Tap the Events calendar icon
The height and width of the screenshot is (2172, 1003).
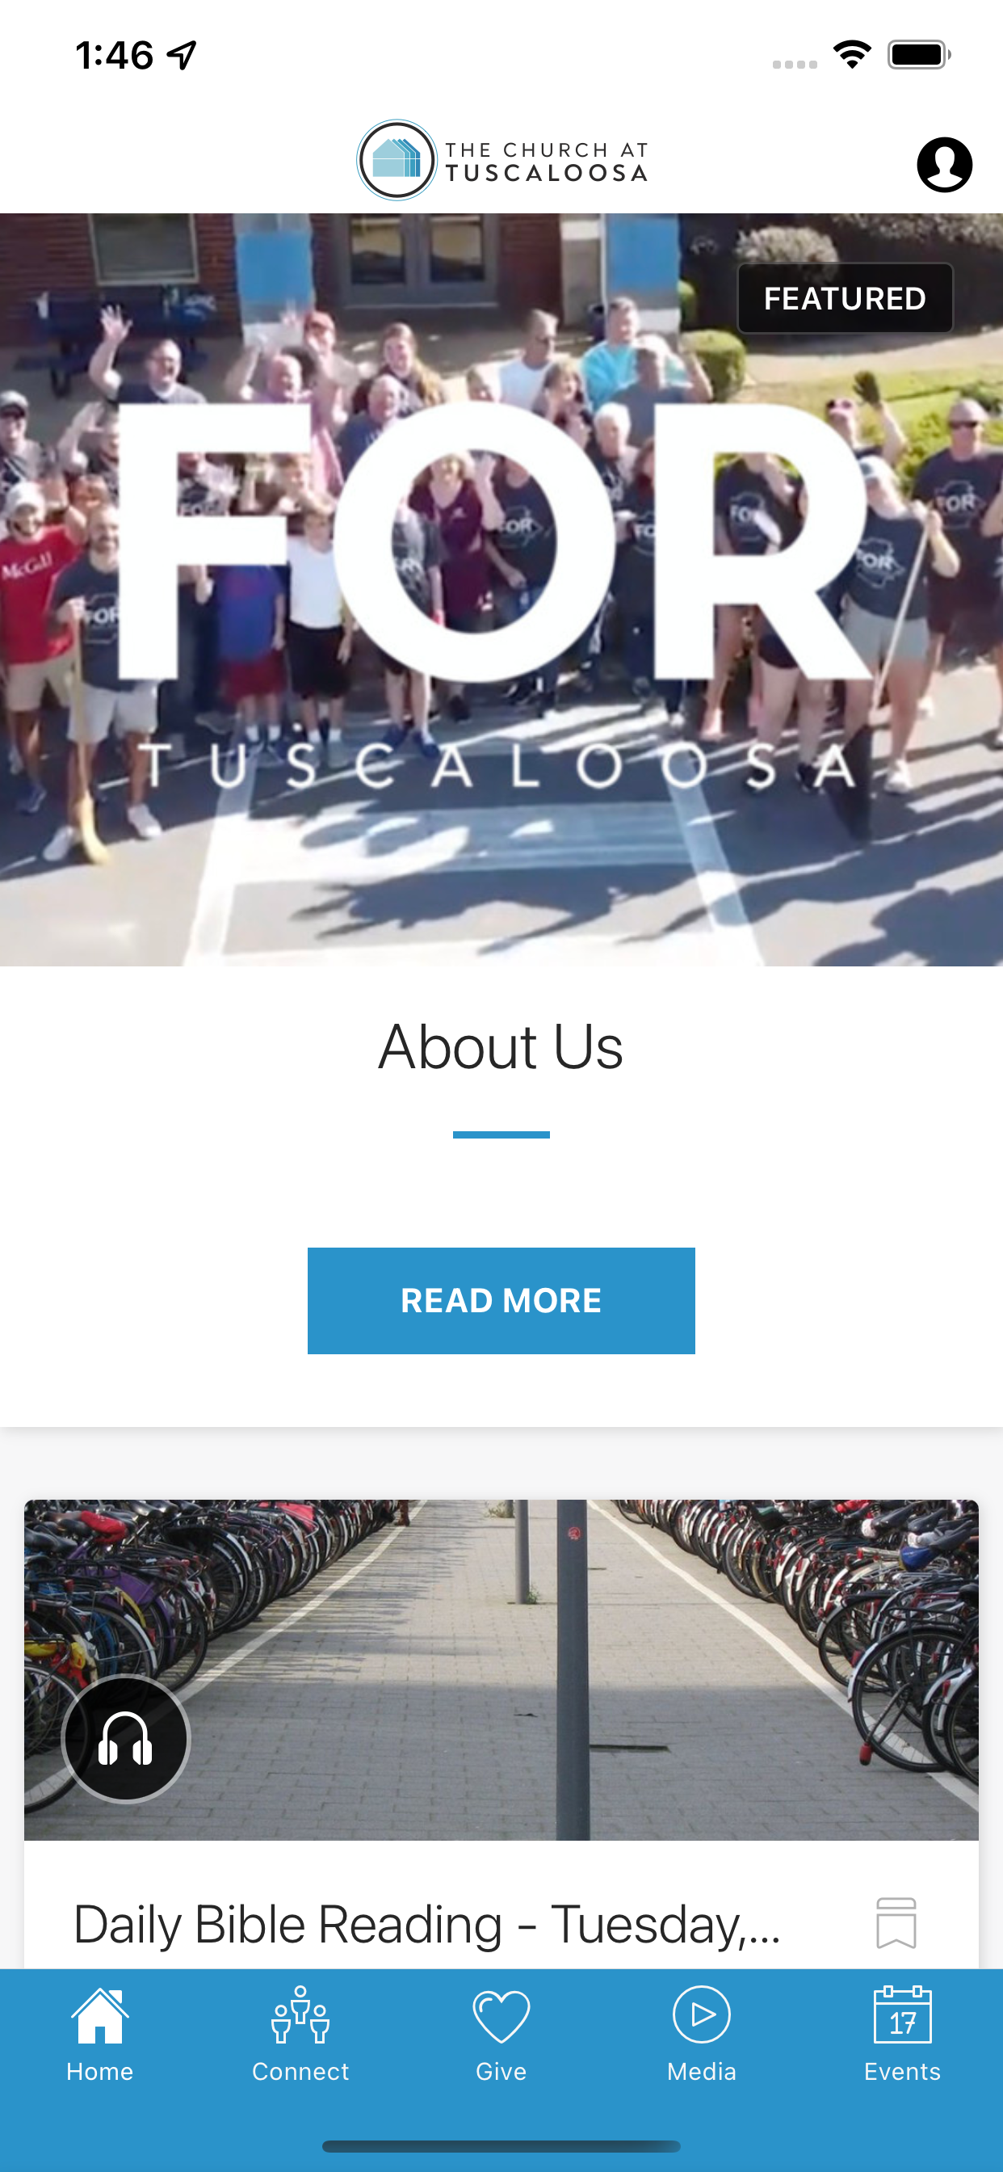tap(903, 2014)
